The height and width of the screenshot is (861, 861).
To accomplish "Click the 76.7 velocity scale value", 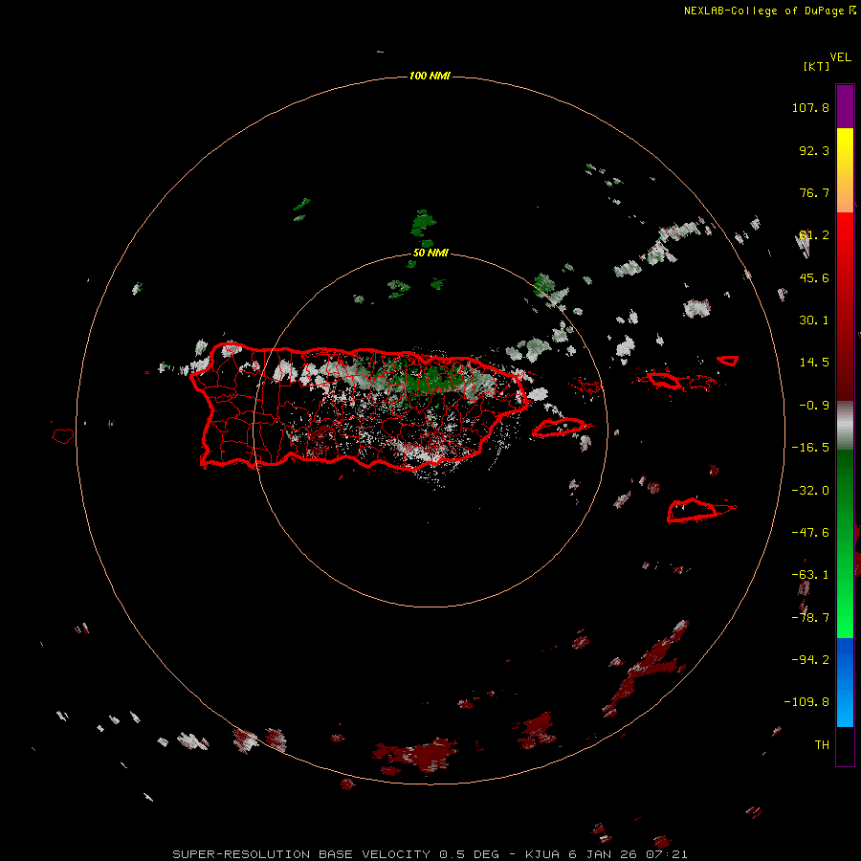I will click(x=814, y=192).
